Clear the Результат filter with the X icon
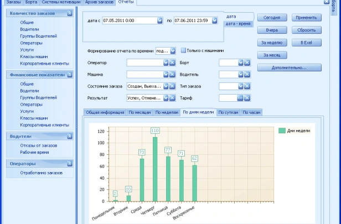The width and height of the screenshot is (341, 224). point(173,98)
